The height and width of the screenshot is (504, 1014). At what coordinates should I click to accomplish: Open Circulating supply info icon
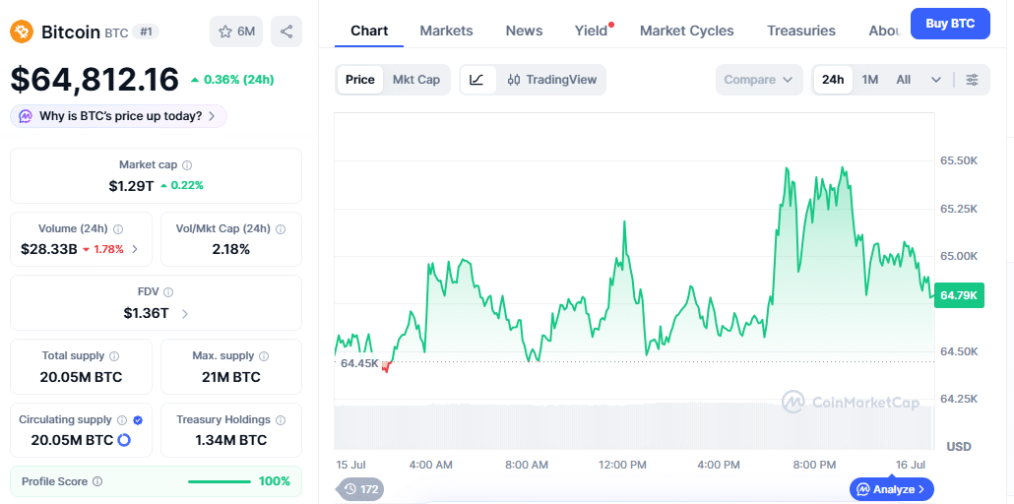[x=122, y=420]
